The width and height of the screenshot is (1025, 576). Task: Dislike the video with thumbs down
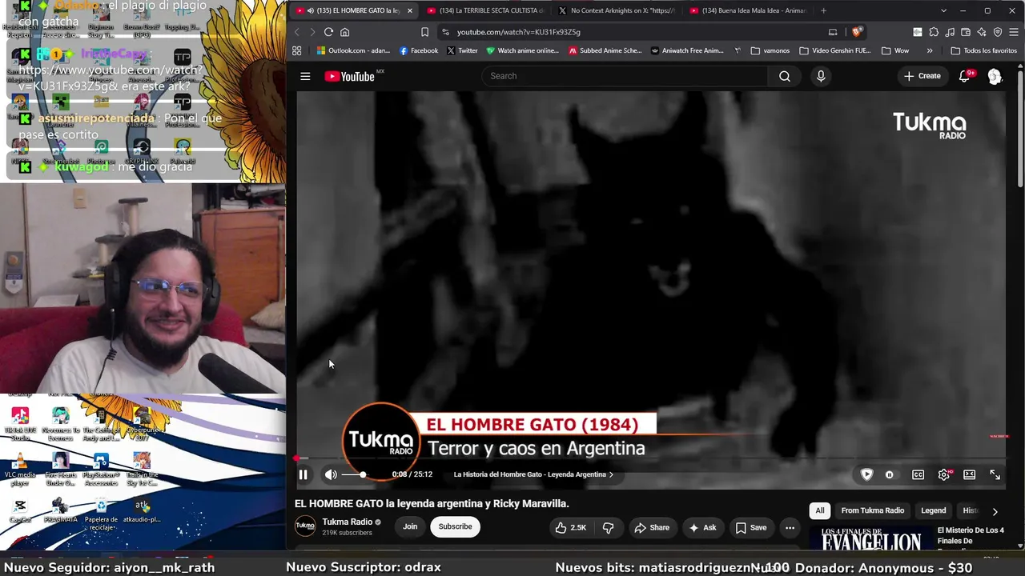(x=609, y=527)
